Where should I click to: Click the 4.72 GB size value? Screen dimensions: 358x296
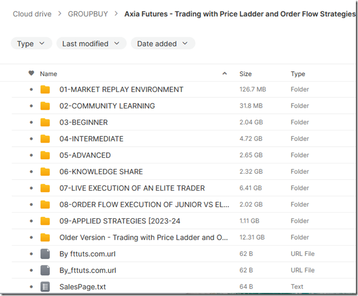coord(251,139)
